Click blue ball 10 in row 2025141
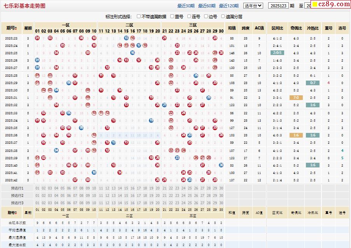 (x=94, y=172)
